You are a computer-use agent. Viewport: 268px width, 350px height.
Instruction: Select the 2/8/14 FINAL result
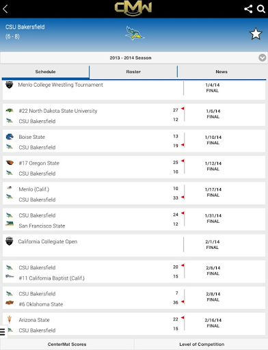click(x=213, y=297)
